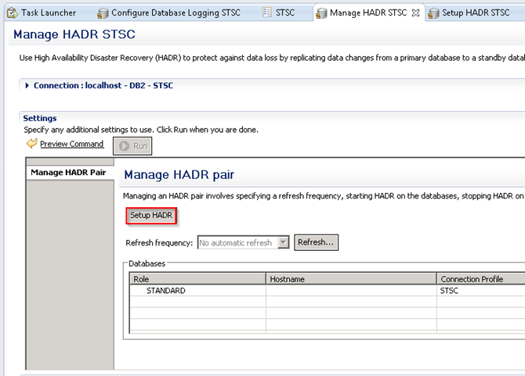Select the Manage HADR Pair side tab
This screenshot has width=525, height=376.
(68, 173)
